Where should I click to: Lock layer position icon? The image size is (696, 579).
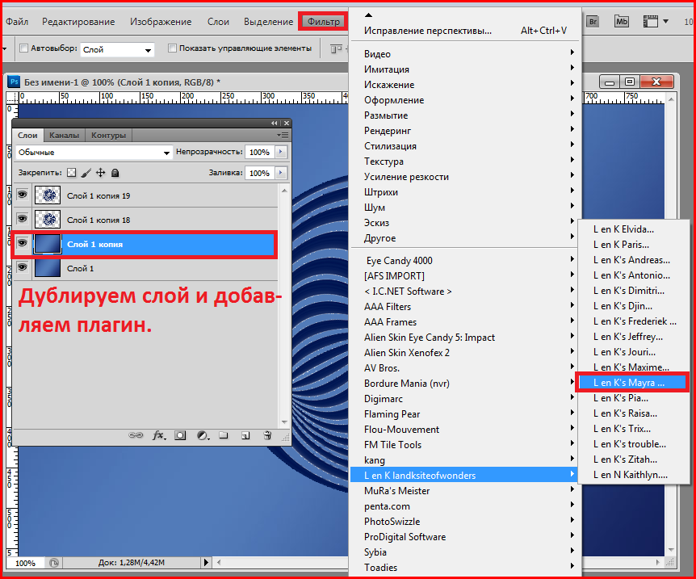point(101,173)
